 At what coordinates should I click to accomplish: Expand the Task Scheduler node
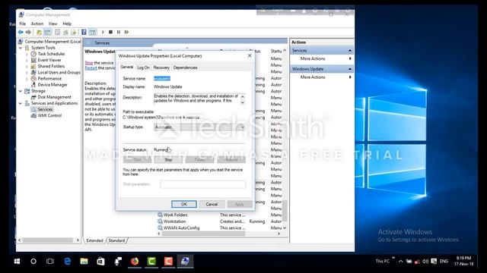click(27, 54)
